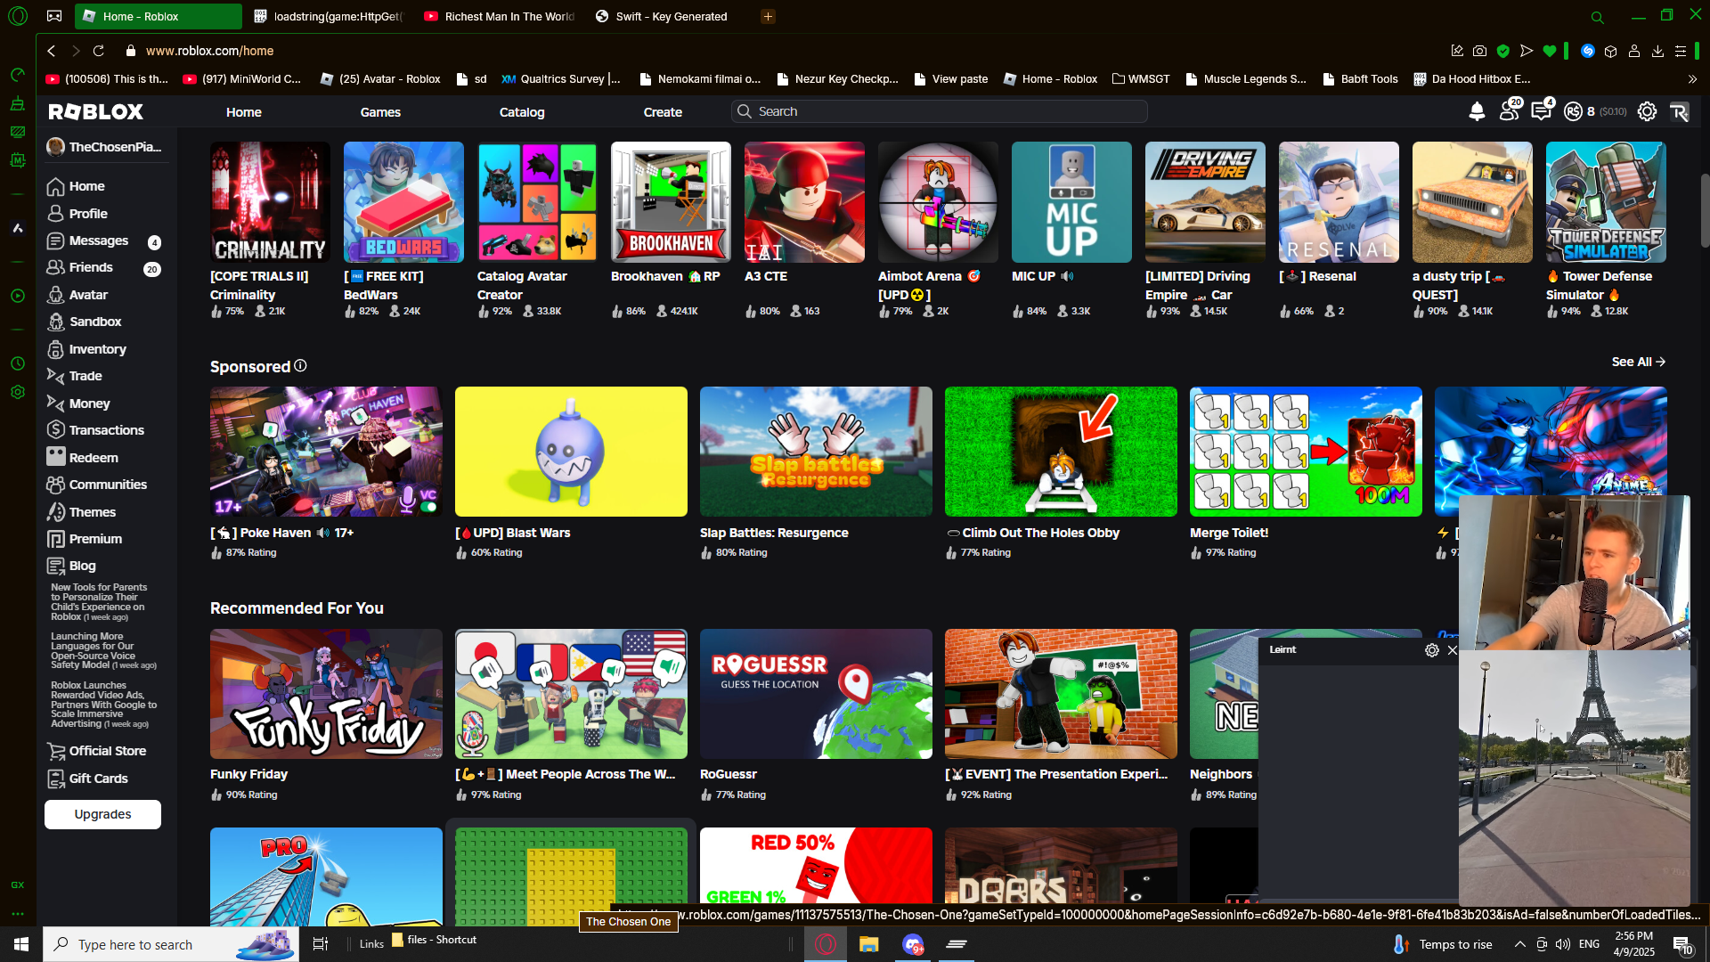Open Communities in the Roblox sidebar
Screen dimensions: 1710x962
click(108, 485)
